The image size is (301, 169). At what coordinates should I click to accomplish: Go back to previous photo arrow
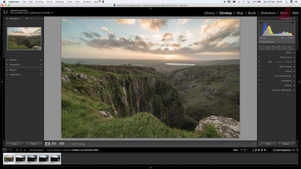pyautogui.click(x=21, y=150)
